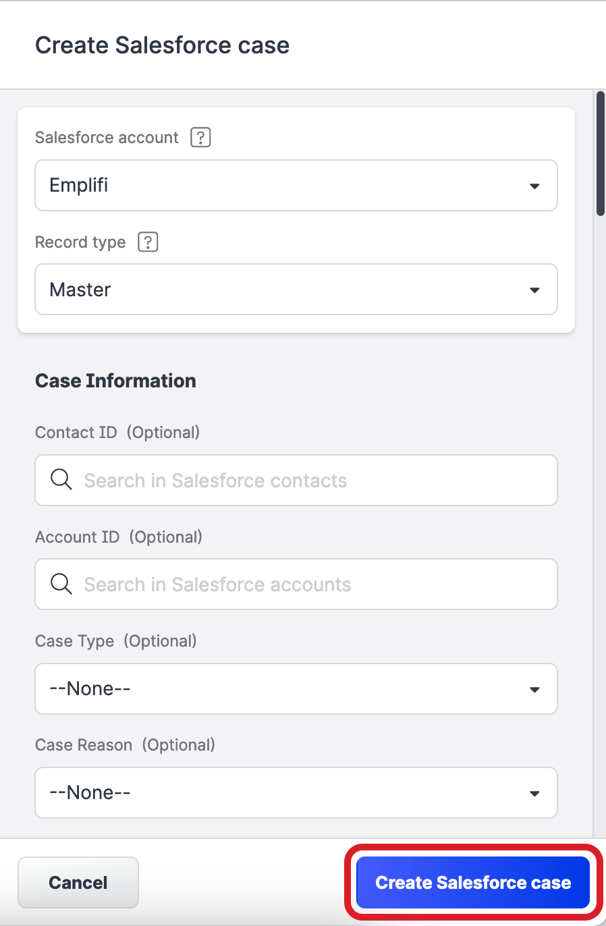Click the chevron on the Record type selector
Image resolution: width=606 pixels, height=926 pixels.
pos(534,289)
